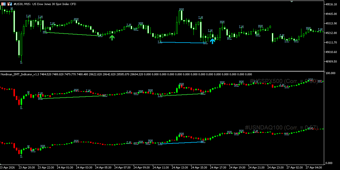Click the 23 Apr 20:30 time label
The image size is (340, 170).
27,167
